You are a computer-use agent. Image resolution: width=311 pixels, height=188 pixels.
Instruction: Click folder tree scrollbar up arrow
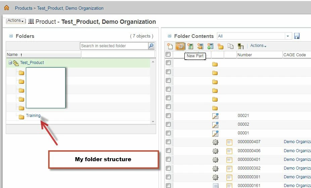point(153,62)
